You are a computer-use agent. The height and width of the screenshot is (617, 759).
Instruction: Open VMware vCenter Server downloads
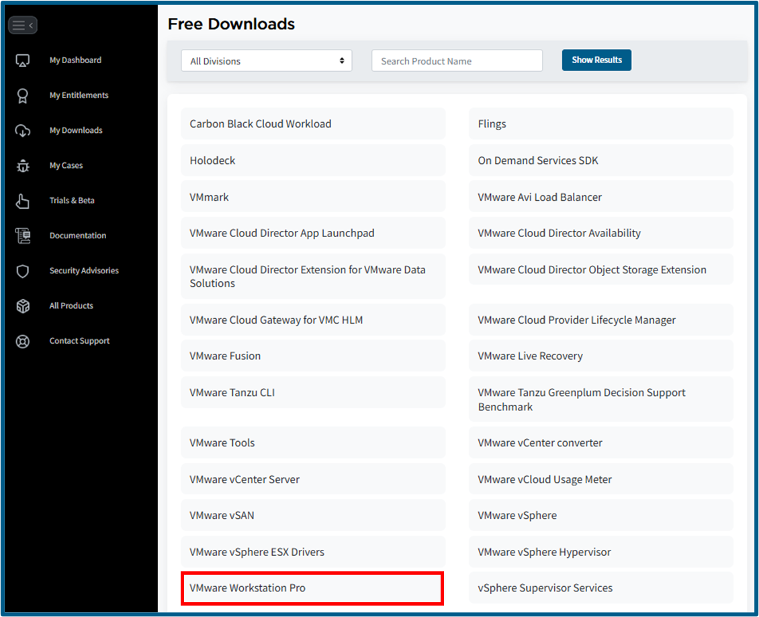point(313,479)
